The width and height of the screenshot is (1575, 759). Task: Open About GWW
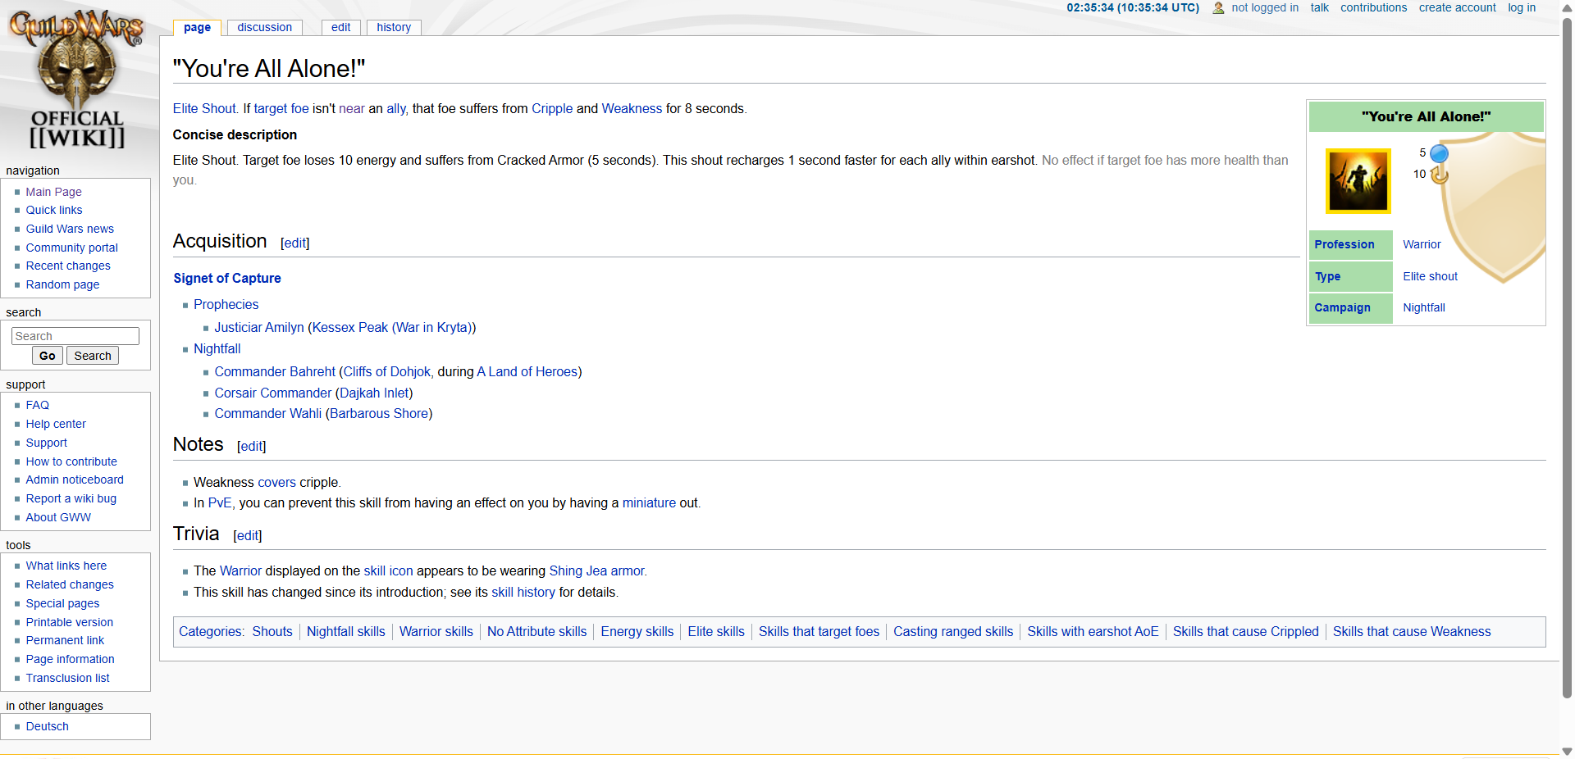(58, 517)
